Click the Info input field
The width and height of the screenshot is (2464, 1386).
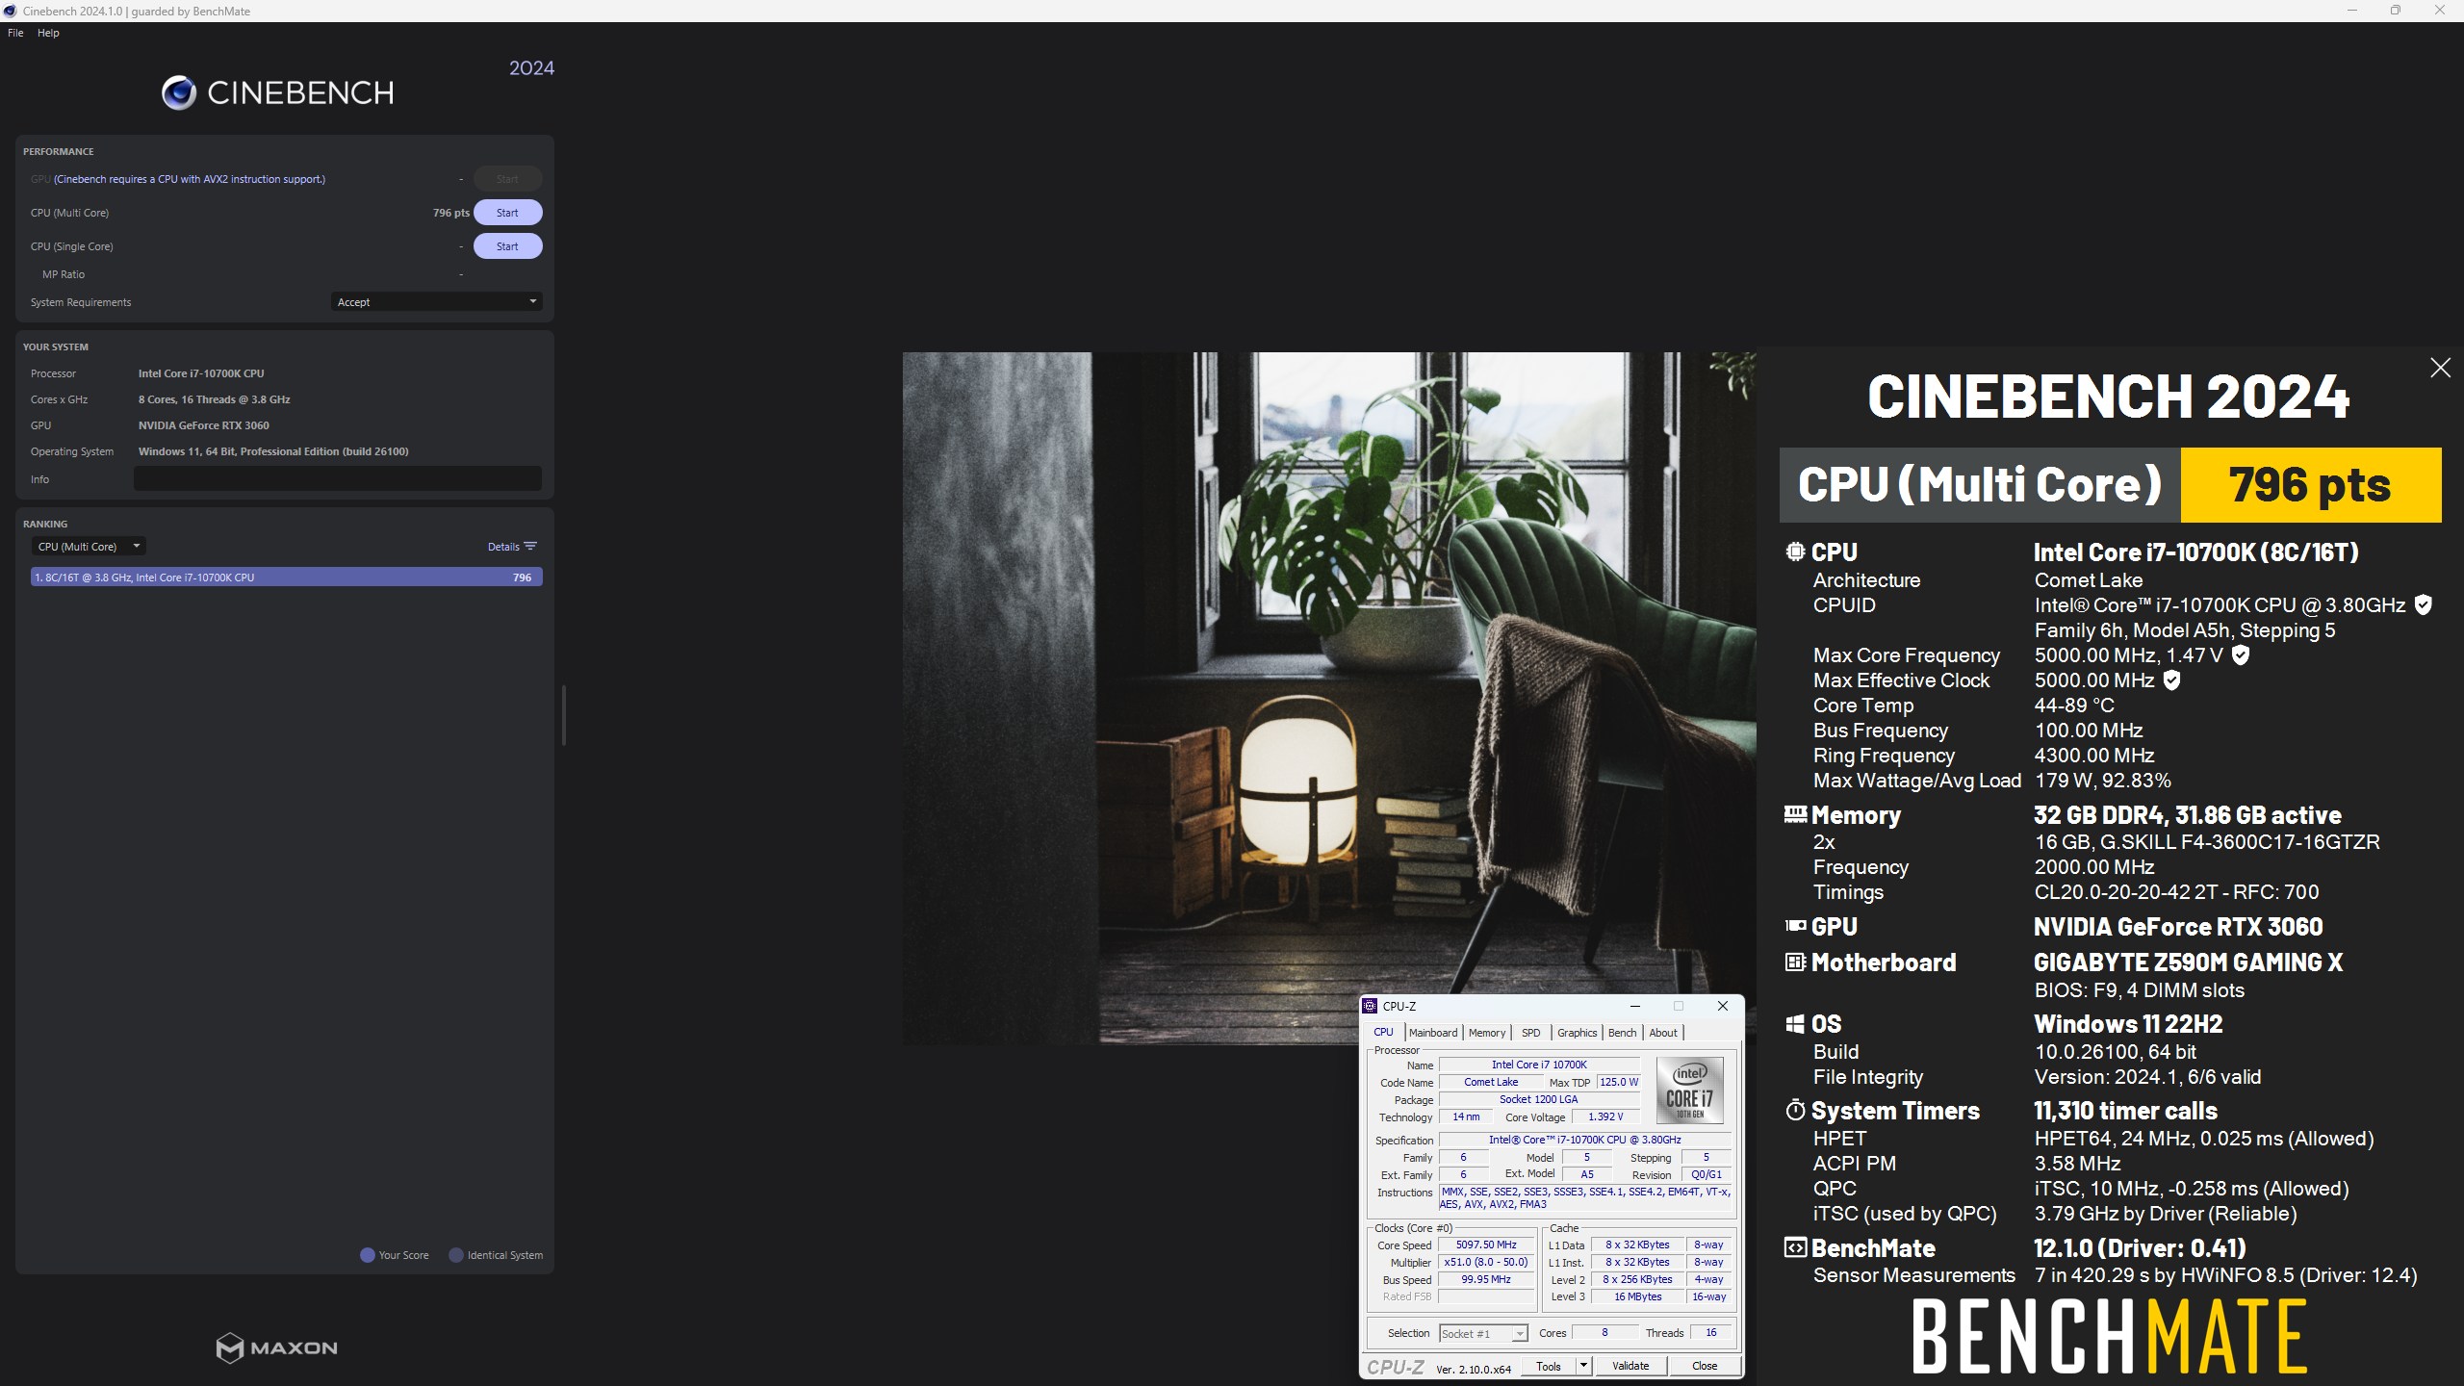click(338, 478)
